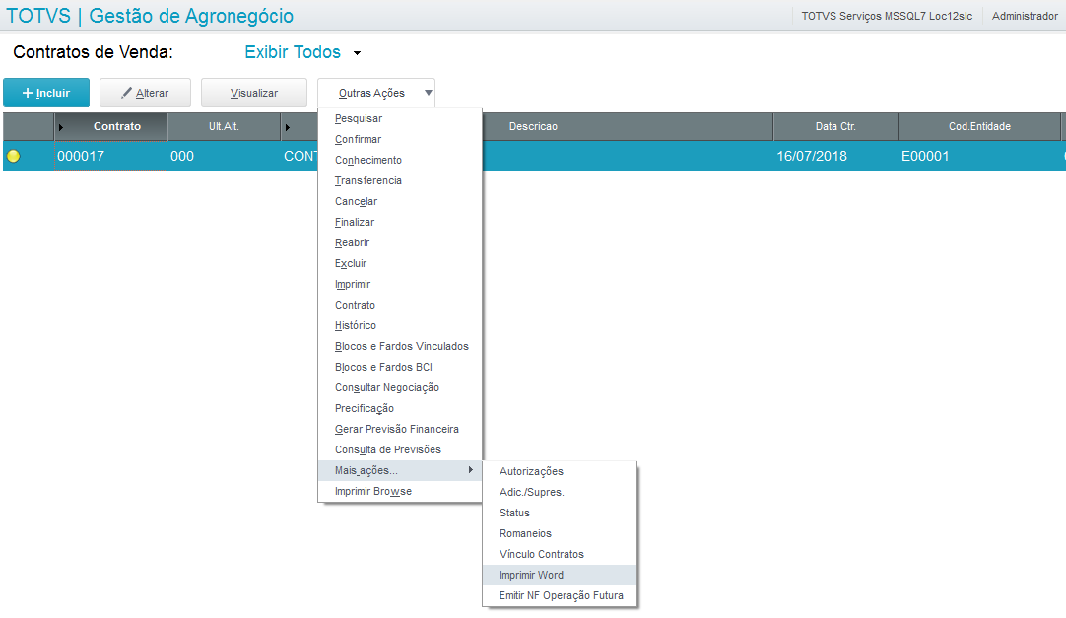
Task: Click the E00001 entity code cell
Action: (979, 157)
